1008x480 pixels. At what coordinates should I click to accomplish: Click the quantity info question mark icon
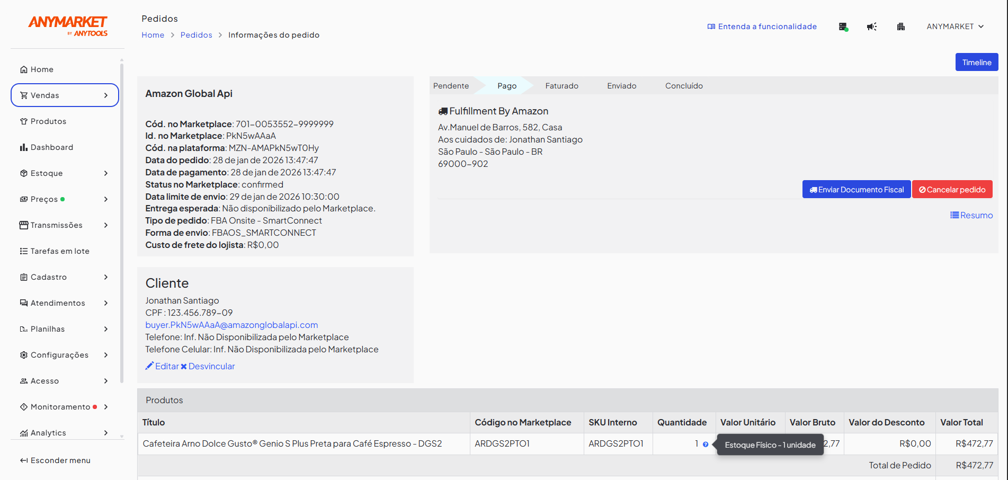pos(706,445)
